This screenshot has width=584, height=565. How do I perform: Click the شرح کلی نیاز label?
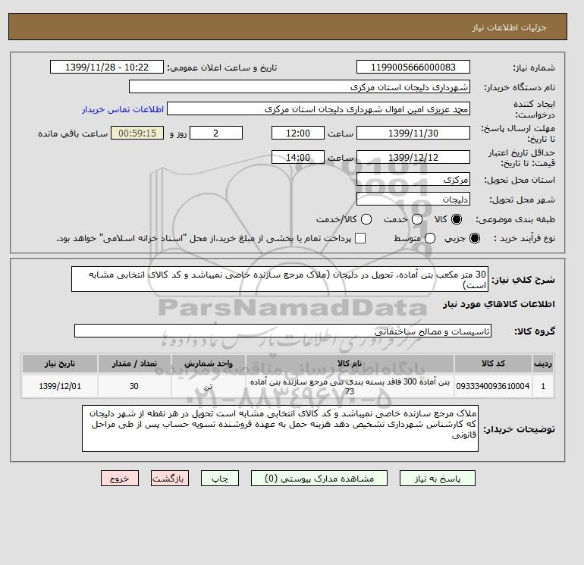523,280
